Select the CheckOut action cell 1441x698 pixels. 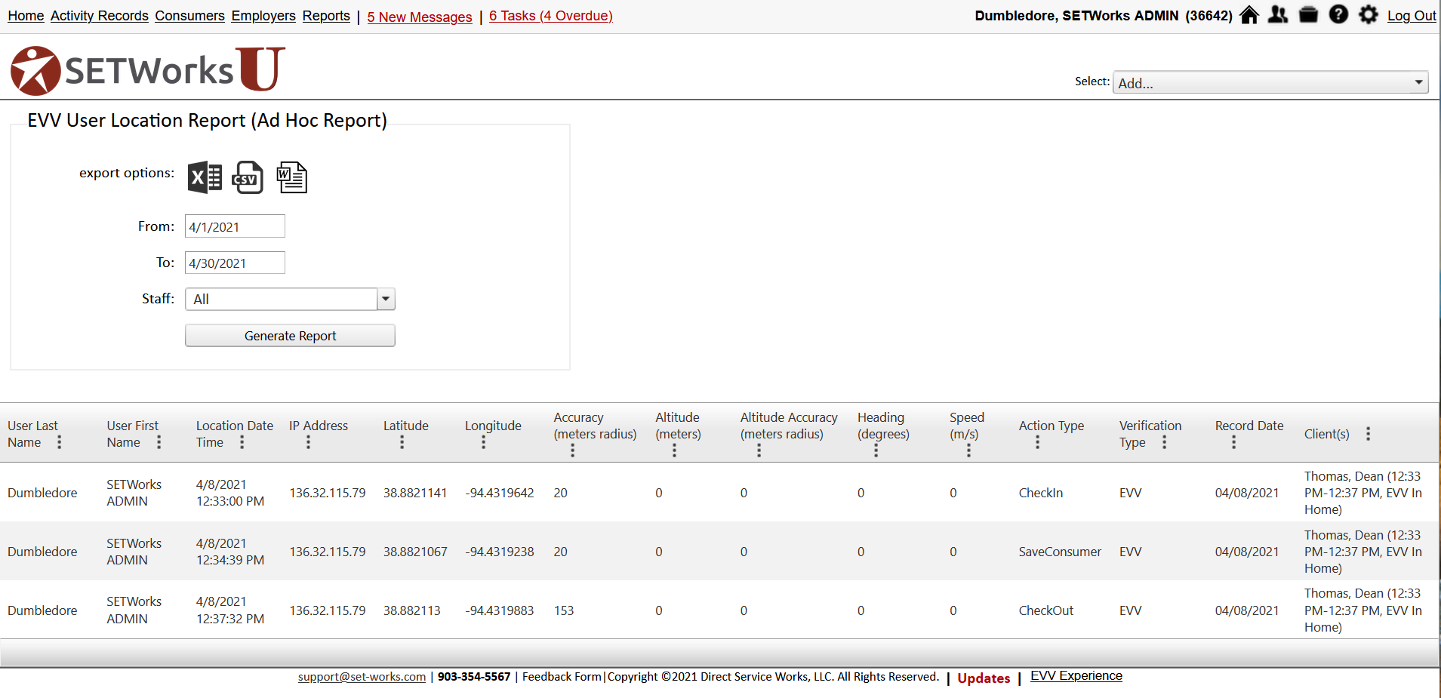click(1046, 610)
